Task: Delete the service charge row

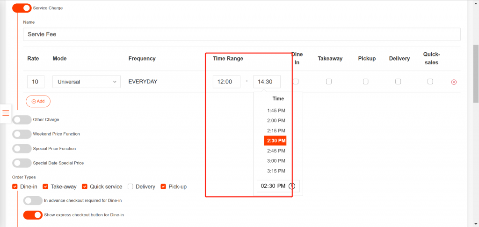Action: coord(453,82)
